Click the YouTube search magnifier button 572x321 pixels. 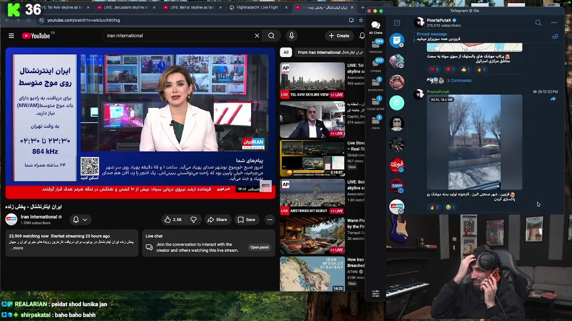pos(271,36)
